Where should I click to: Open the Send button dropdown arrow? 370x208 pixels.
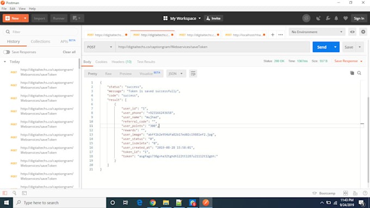point(335,47)
